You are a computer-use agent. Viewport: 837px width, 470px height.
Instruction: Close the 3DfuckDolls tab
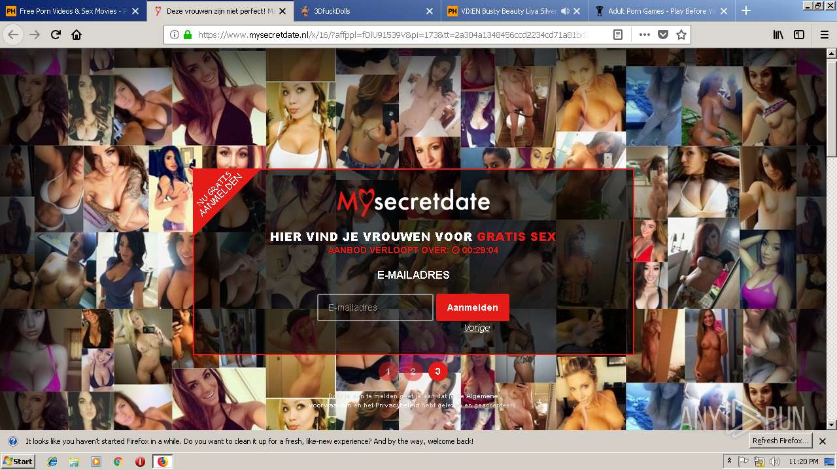430,11
